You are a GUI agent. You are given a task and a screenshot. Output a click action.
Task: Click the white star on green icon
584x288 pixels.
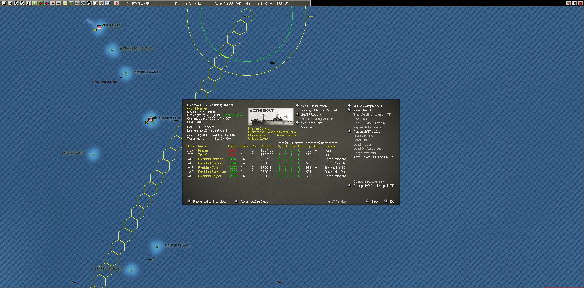34,3
